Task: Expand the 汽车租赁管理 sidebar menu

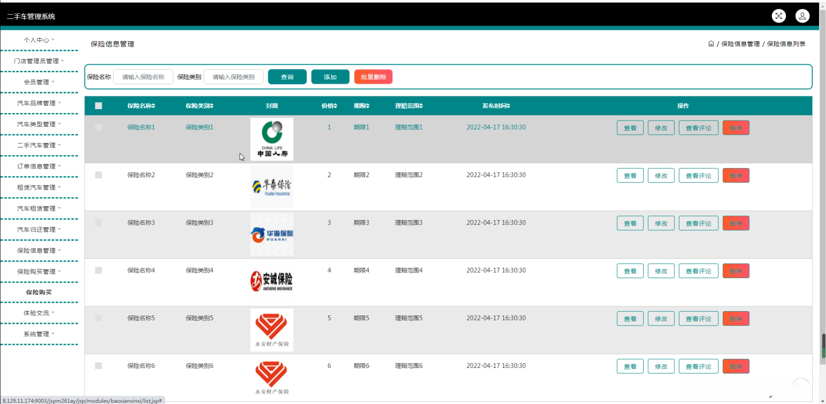Action: [x=39, y=209]
